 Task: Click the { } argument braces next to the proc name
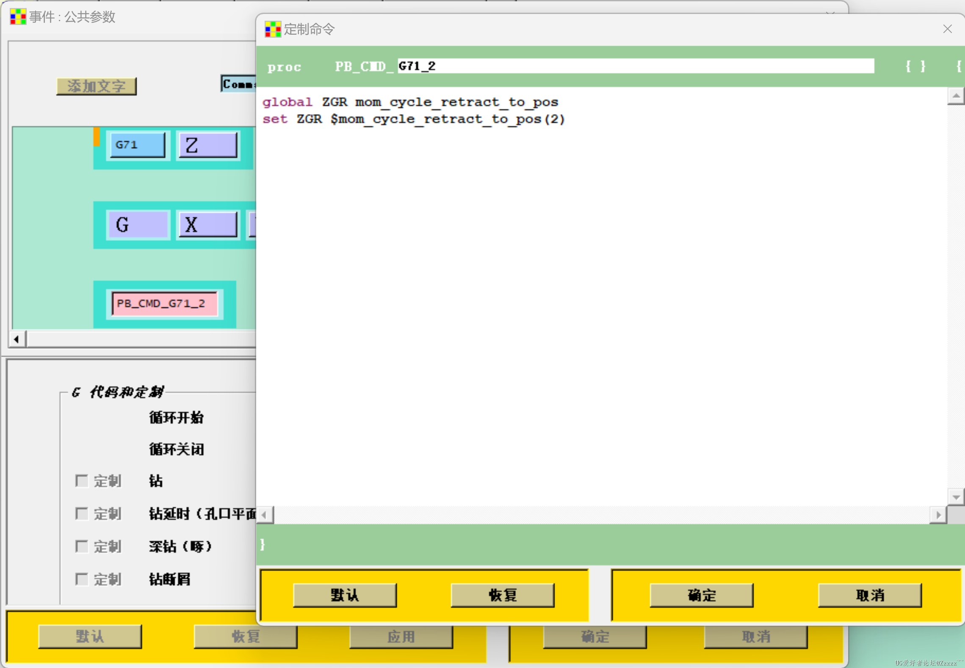point(915,66)
